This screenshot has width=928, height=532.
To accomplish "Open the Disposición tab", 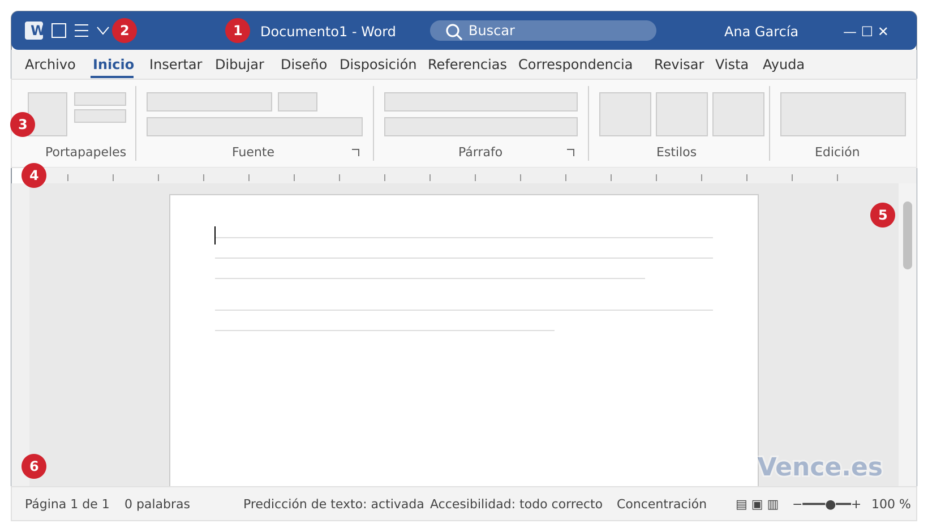I will pyautogui.click(x=378, y=65).
